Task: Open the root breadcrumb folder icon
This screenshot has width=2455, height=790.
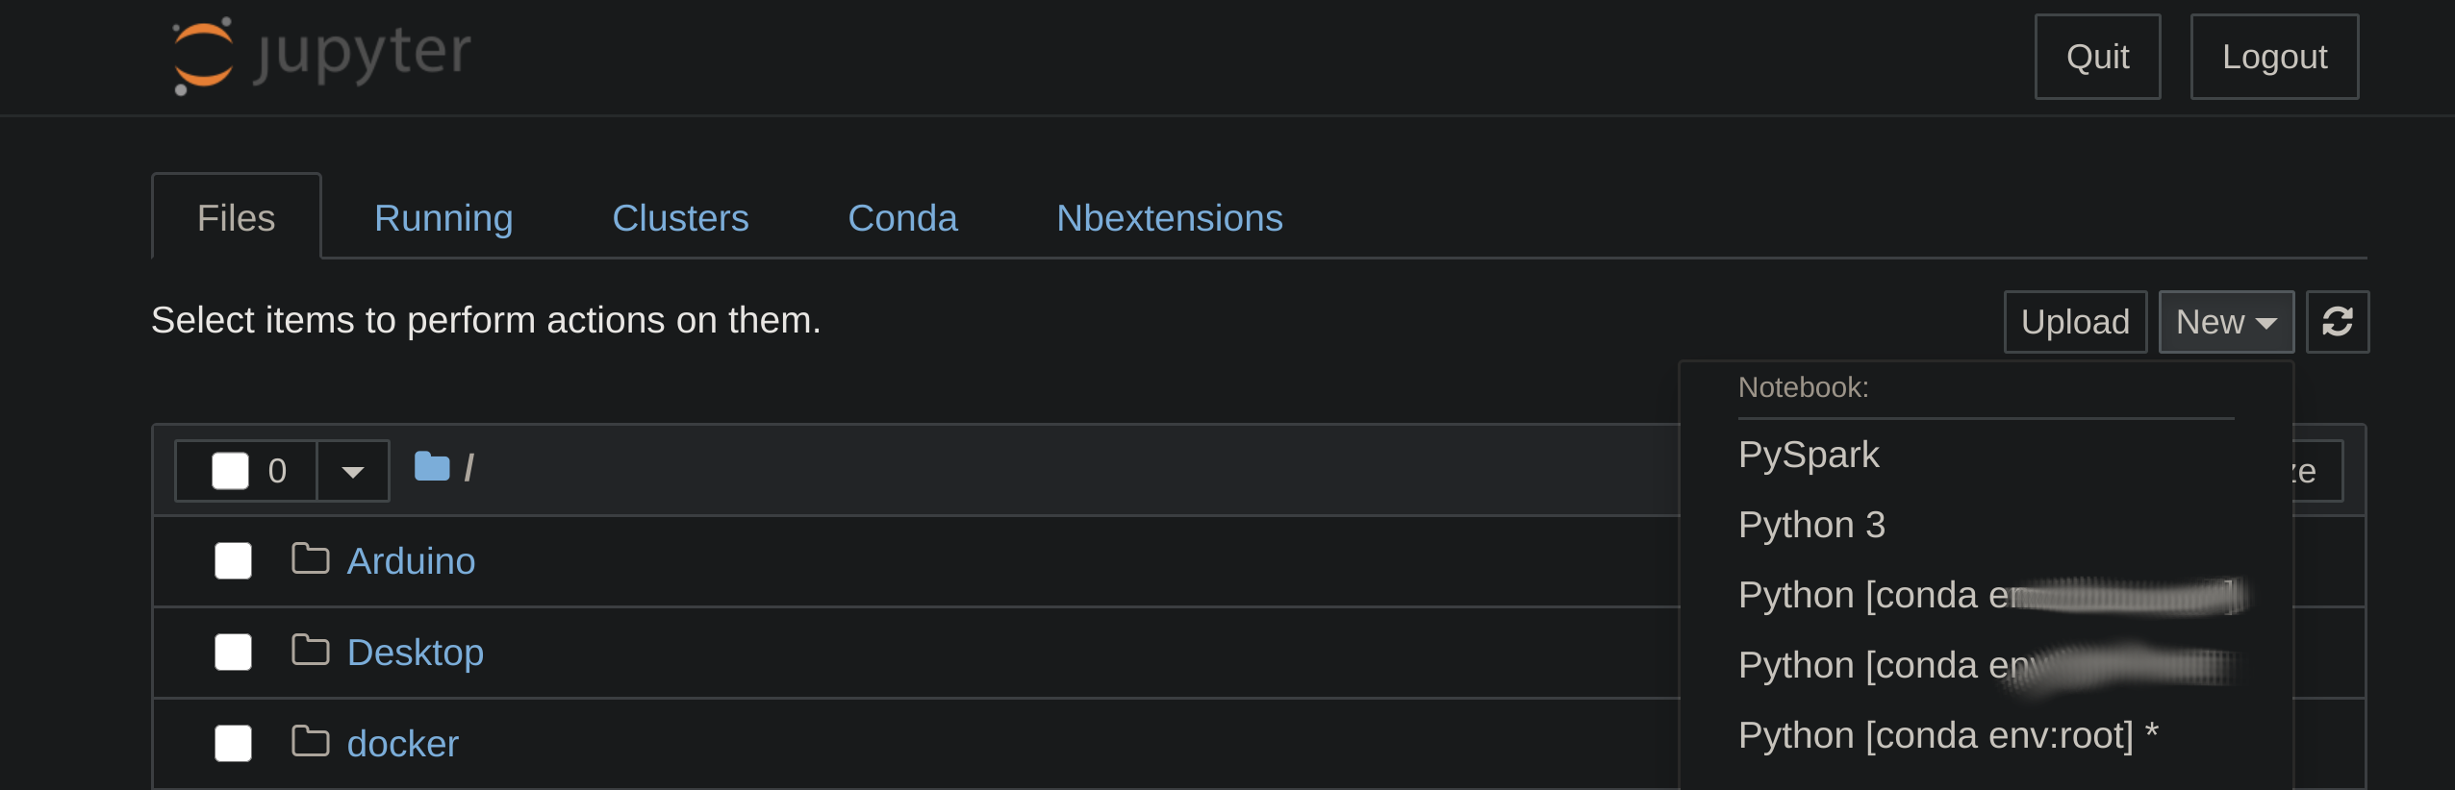Action: 432,468
